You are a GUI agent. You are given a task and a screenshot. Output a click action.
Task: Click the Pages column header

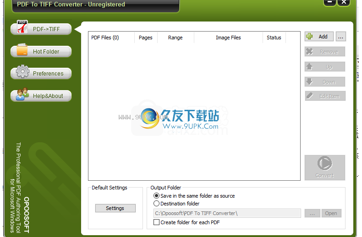146,38
